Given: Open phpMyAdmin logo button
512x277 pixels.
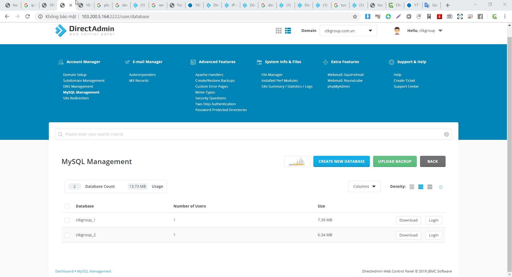Looking at the screenshot, I should [297, 161].
